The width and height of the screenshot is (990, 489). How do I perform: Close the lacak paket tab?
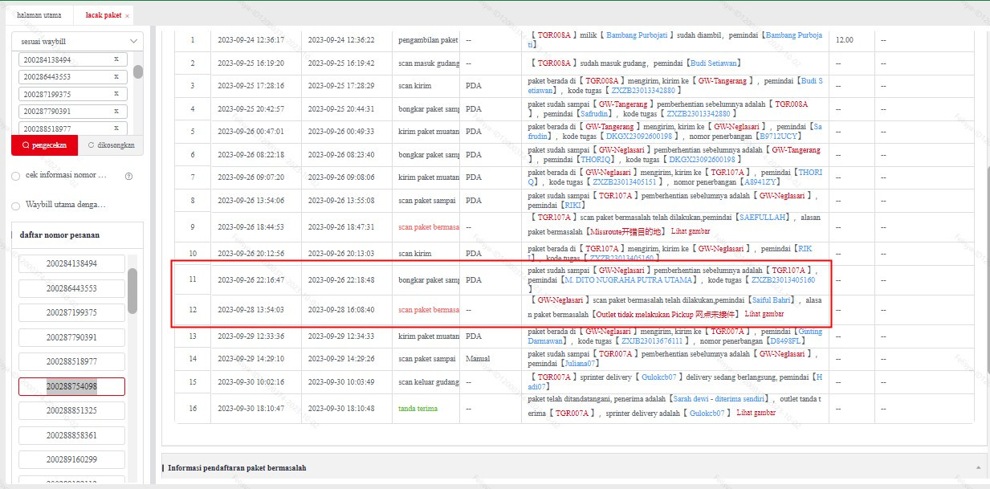pos(127,16)
